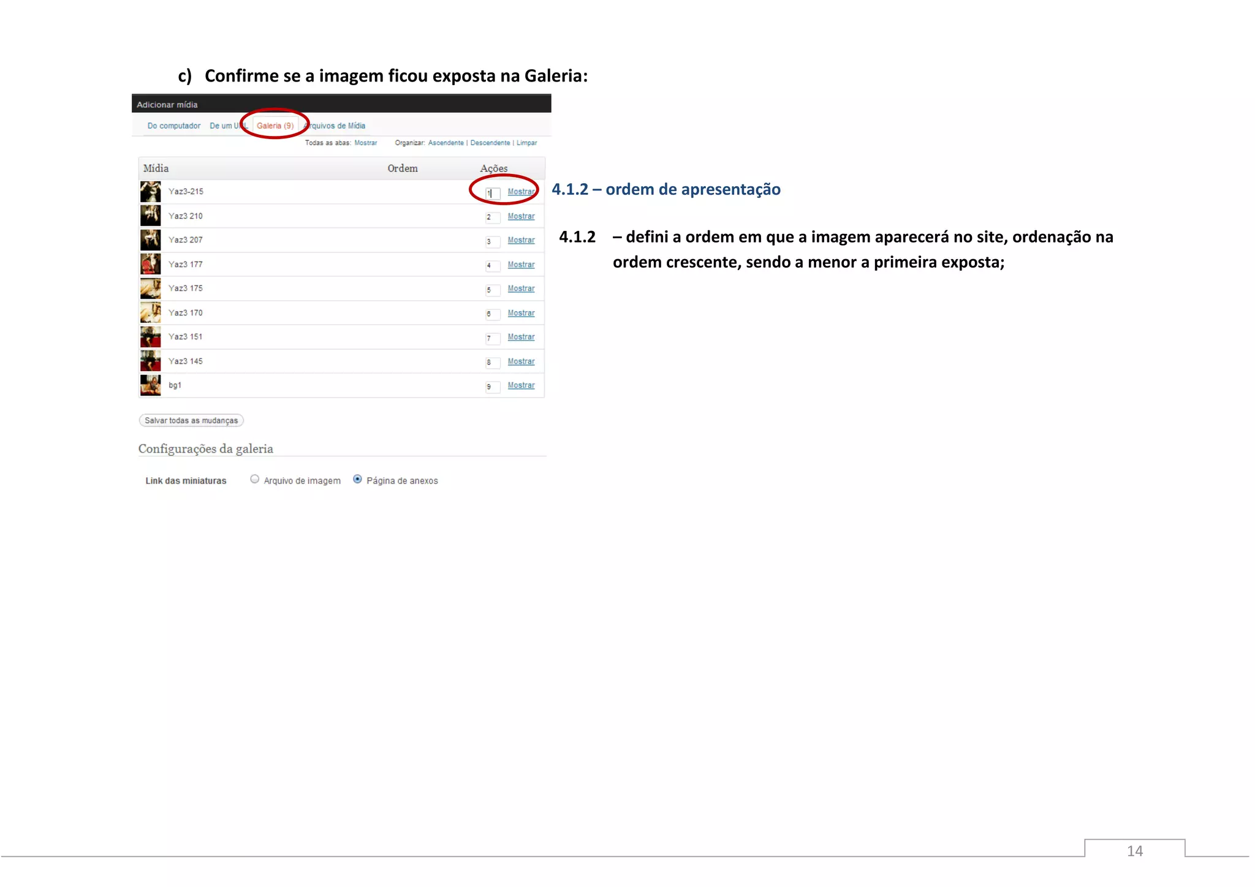The height and width of the screenshot is (887, 1255).
Task: Click the Yaz3 177 image thumbnail
Action: click(x=150, y=264)
